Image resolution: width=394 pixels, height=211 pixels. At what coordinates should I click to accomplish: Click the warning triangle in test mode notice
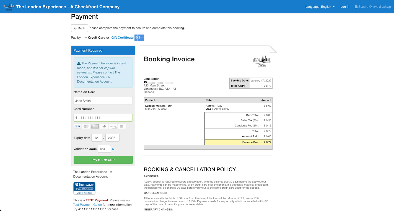79,63
